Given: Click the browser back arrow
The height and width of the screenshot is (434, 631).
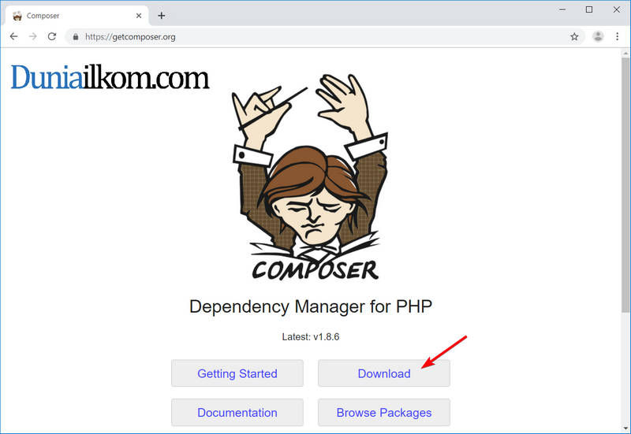Looking at the screenshot, I should point(13,36).
